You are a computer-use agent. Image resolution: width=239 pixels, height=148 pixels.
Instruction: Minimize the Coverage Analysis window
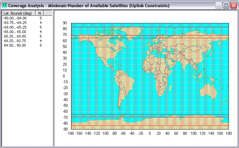[x=219, y=6]
